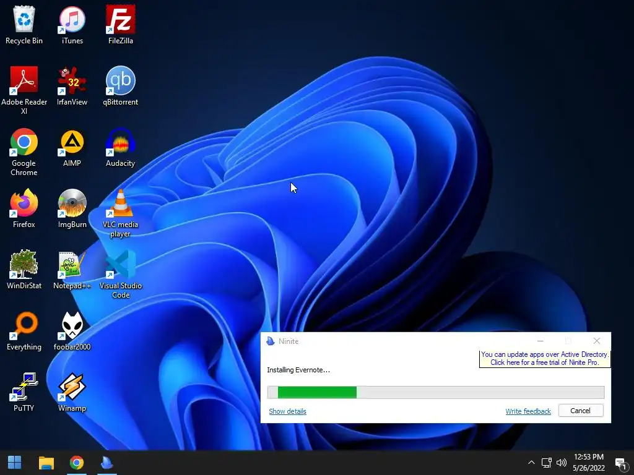Select the Audacity desktop shortcut
This screenshot has height=475, width=634.
[x=121, y=147]
